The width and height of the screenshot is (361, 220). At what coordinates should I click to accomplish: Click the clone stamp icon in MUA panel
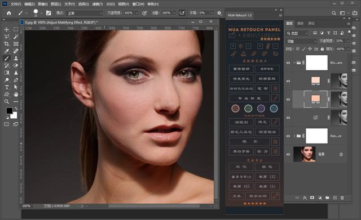click(243, 54)
